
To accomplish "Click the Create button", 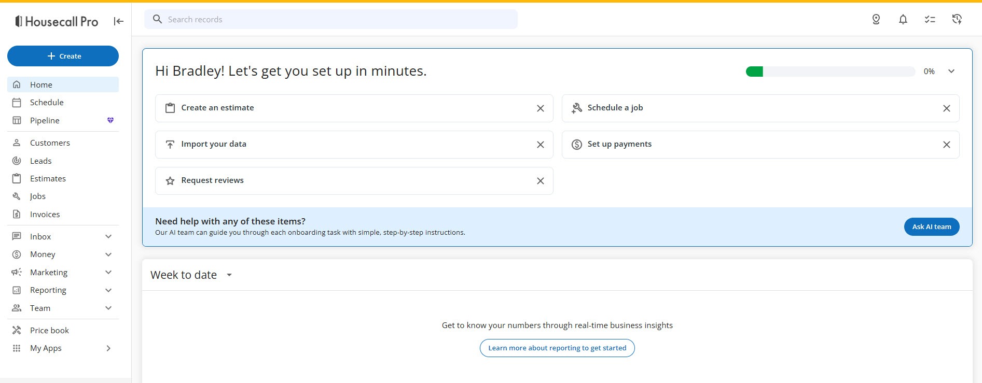I will pos(63,56).
